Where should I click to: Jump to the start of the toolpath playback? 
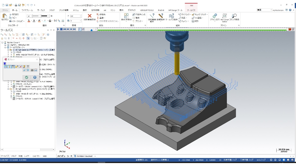(65, 29)
